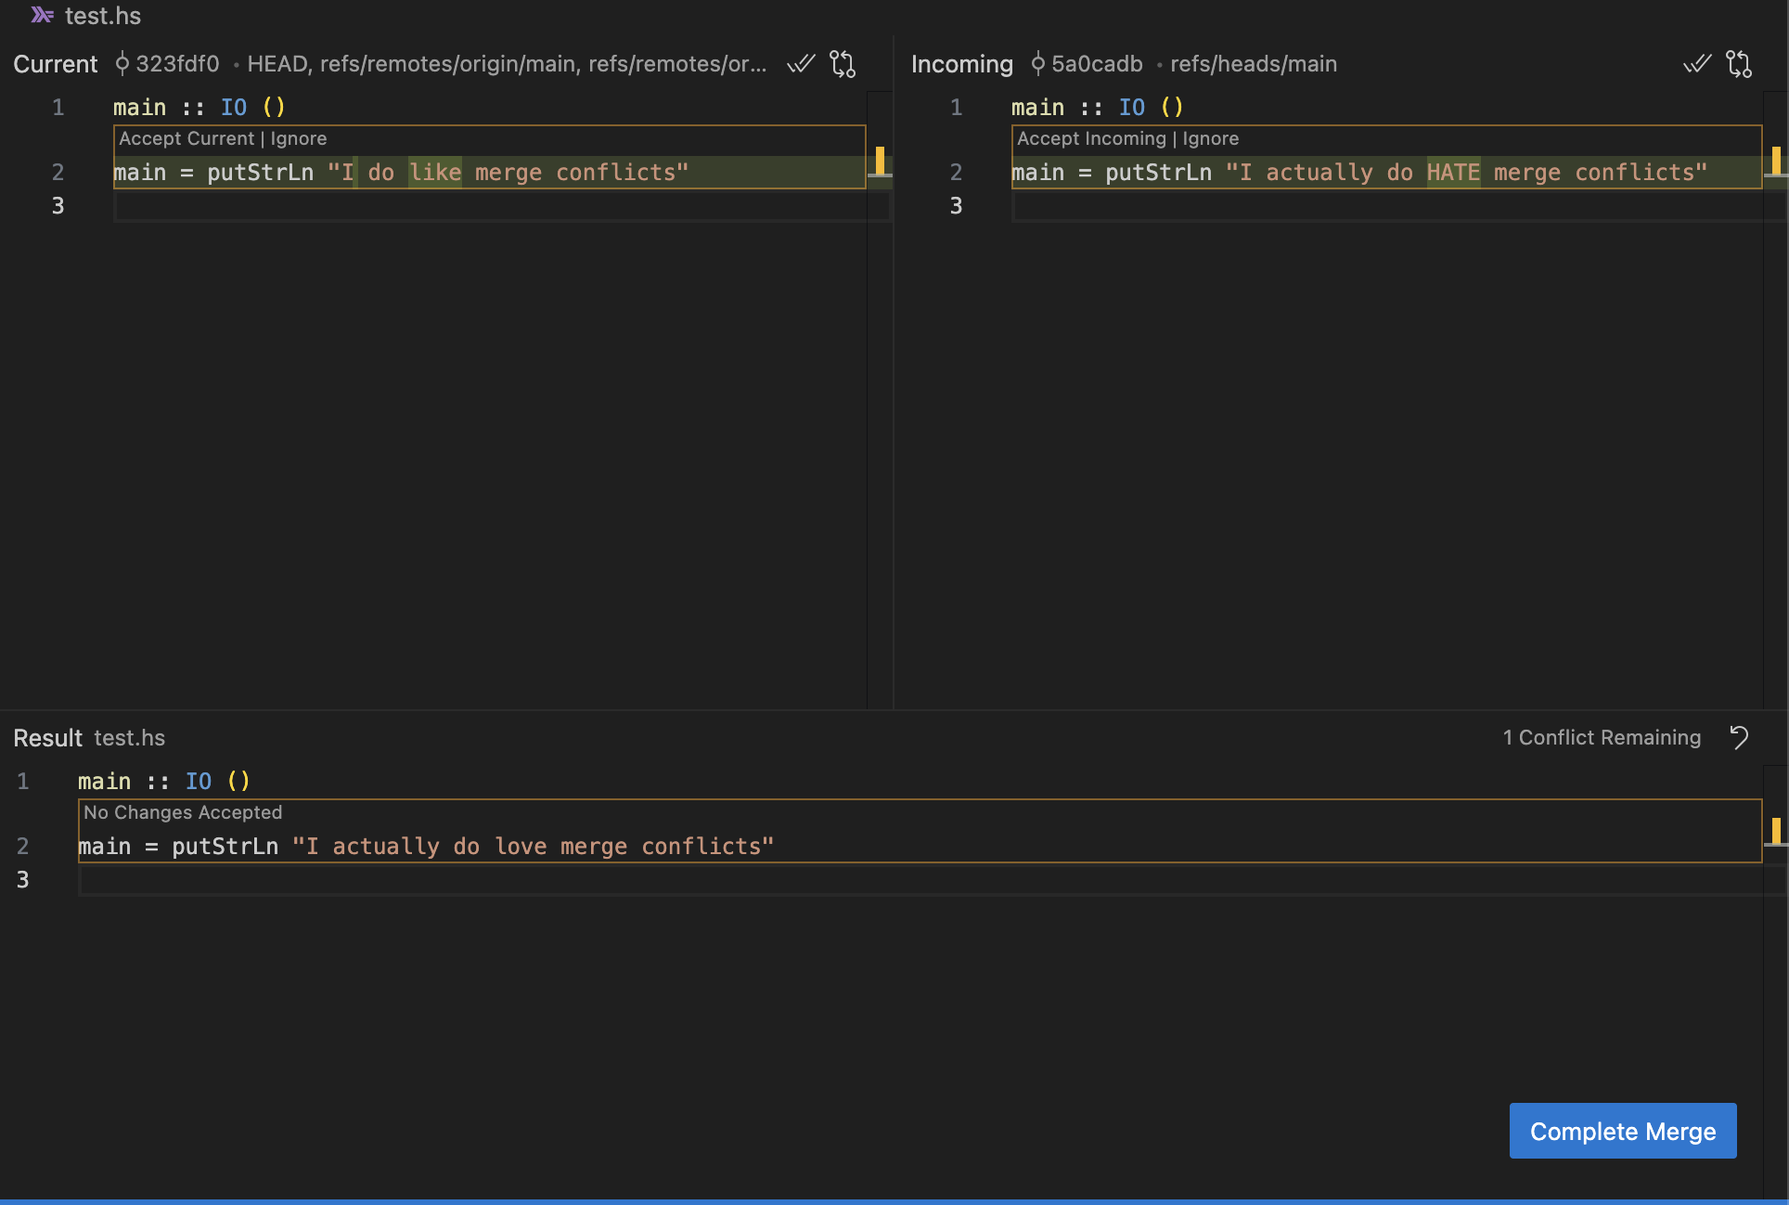Click line number 2 in Result pane
This screenshot has width=1789, height=1205.
pyautogui.click(x=22, y=847)
